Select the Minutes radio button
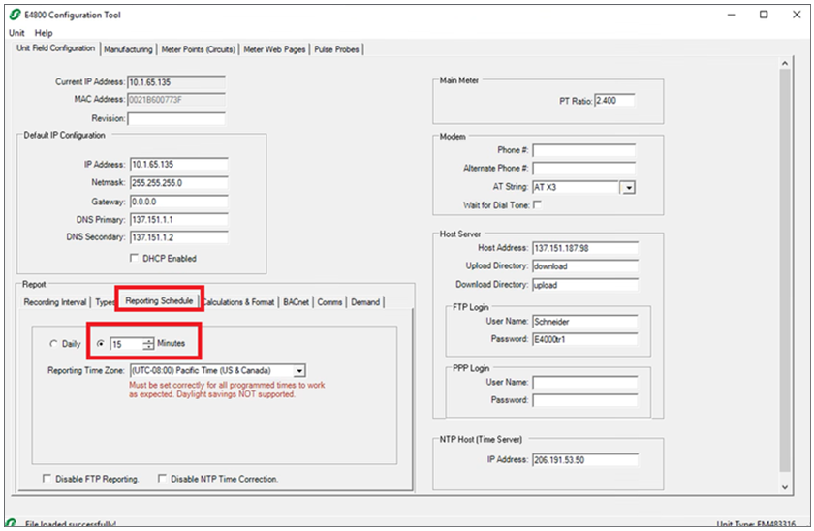814x531 pixels. (x=101, y=344)
